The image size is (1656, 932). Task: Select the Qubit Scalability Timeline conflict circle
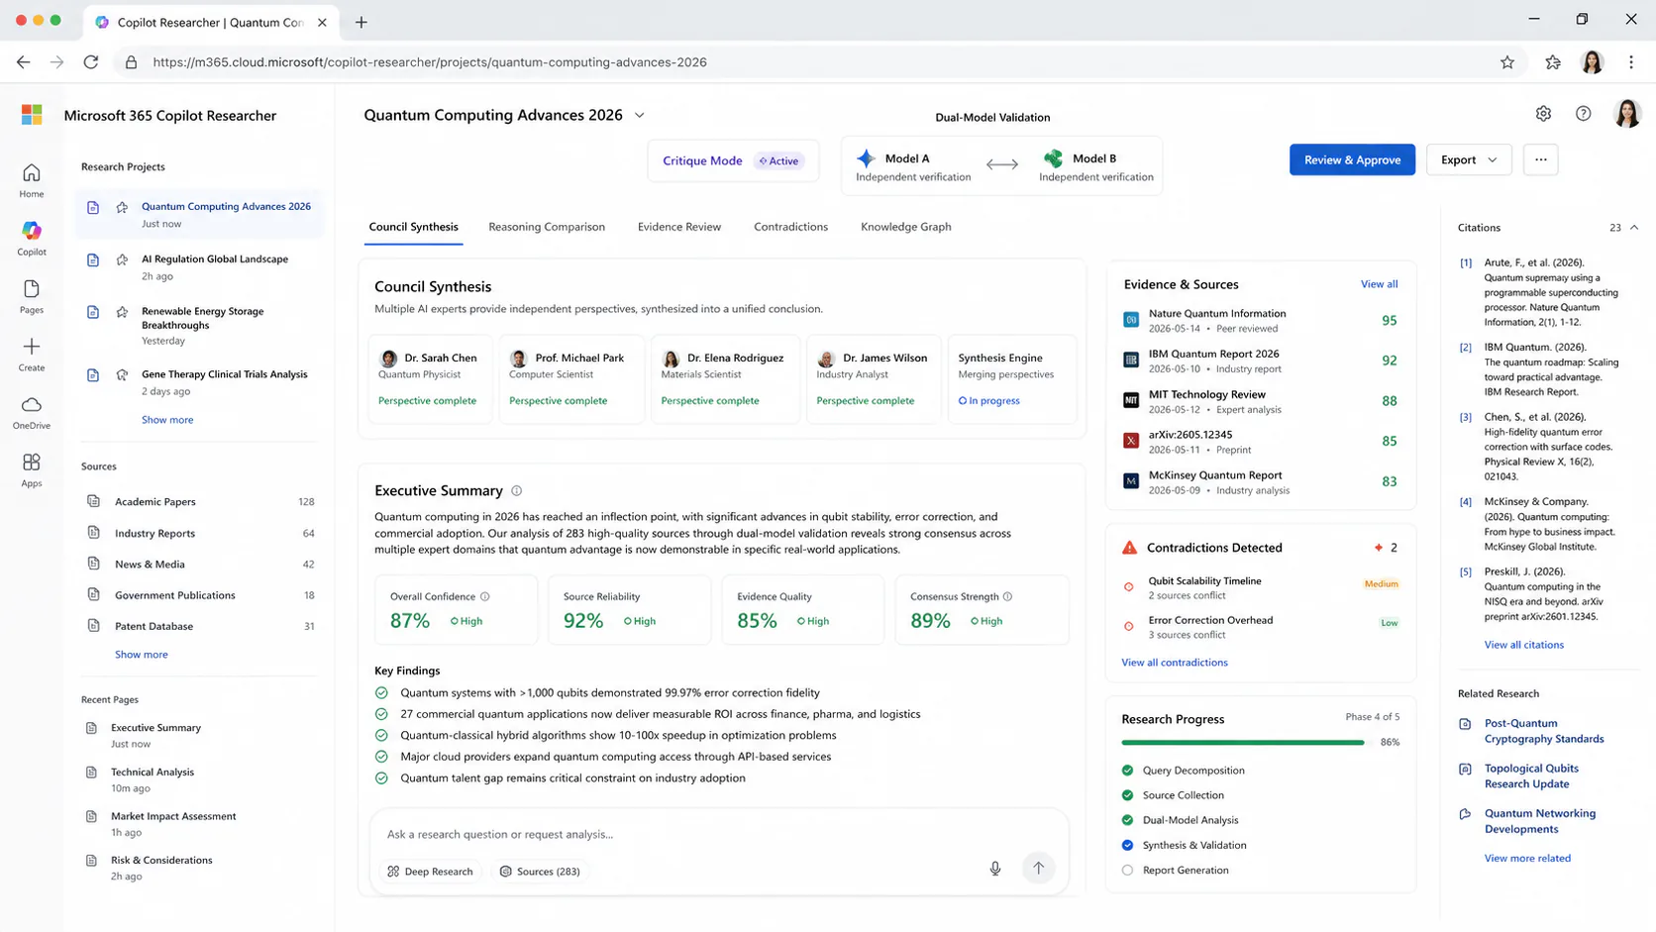tap(1129, 587)
